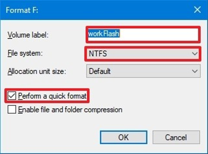The height and width of the screenshot is (154, 208).
Task: Click the 'Perform a quick format' label text
Action: (52, 96)
